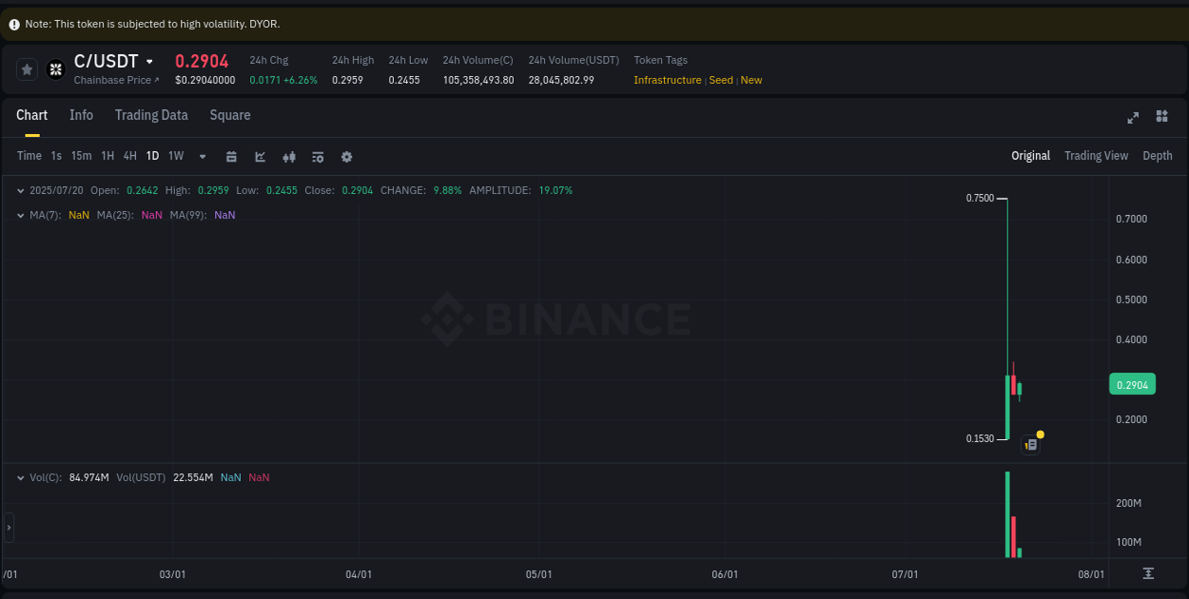Collapse the Vol(C) volume panel row
The height and width of the screenshot is (599, 1189).
(20, 477)
